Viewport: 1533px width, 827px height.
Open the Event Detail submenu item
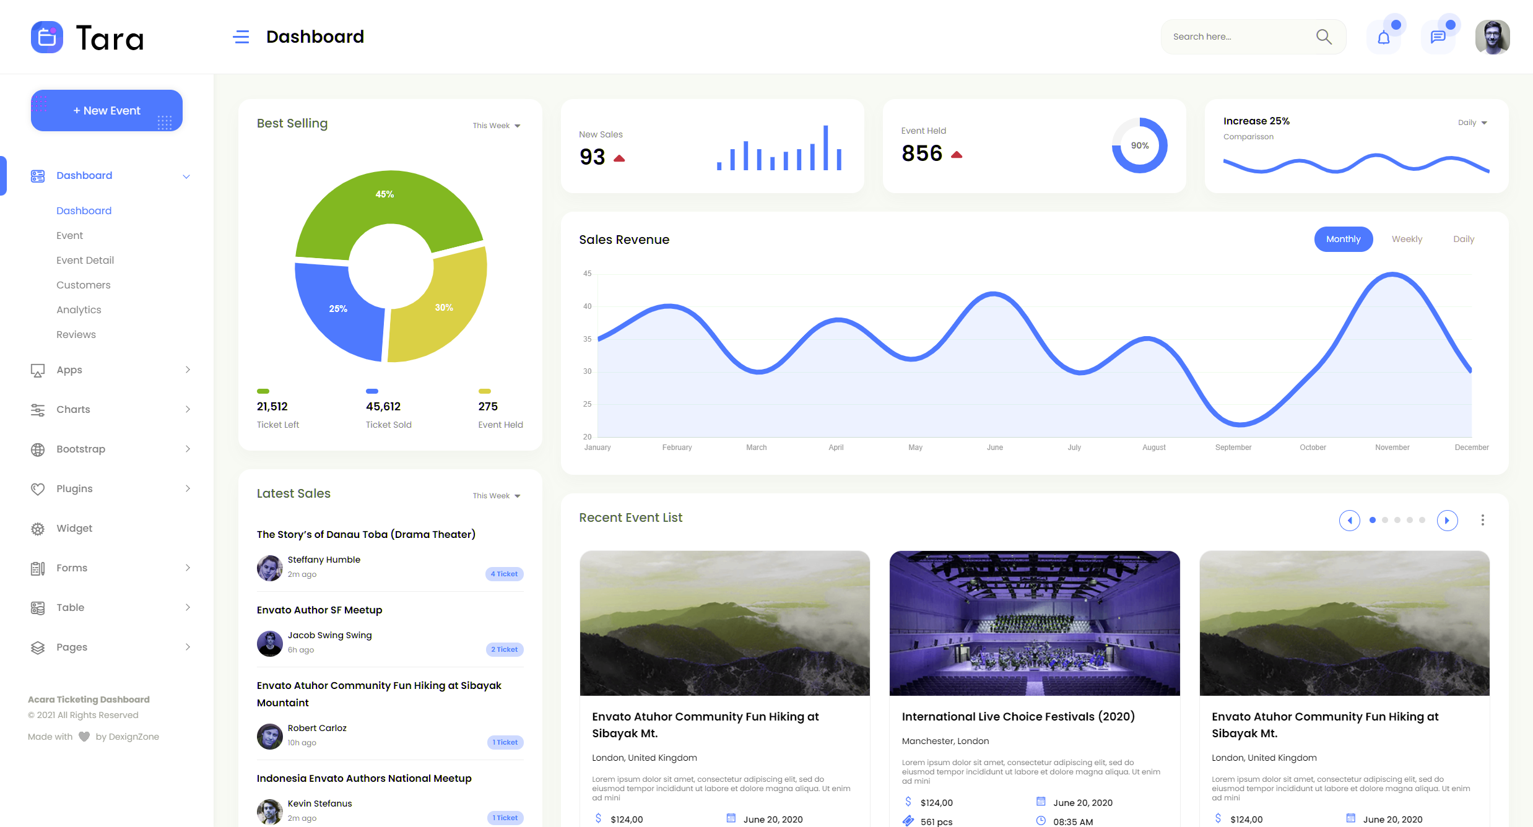click(x=85, y=260)
